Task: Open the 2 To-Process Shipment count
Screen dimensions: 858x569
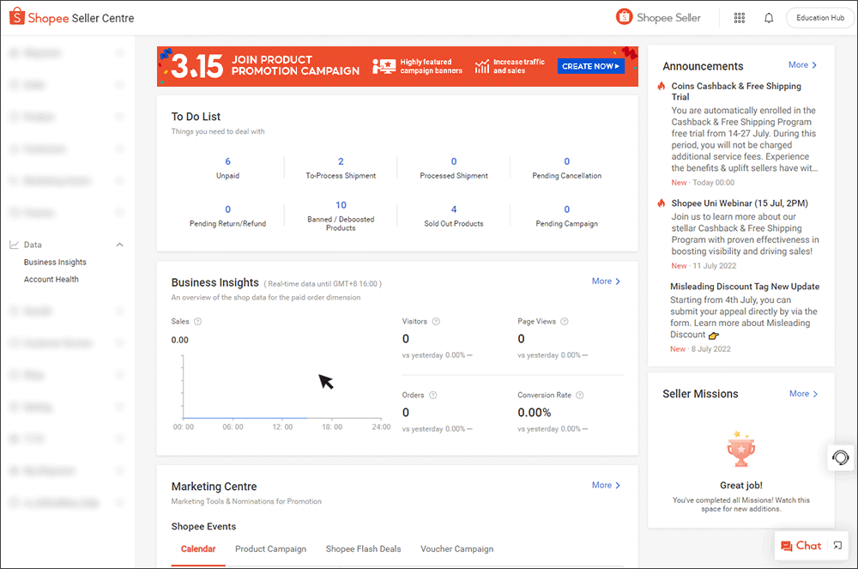Action: click(x=341, y=161)
